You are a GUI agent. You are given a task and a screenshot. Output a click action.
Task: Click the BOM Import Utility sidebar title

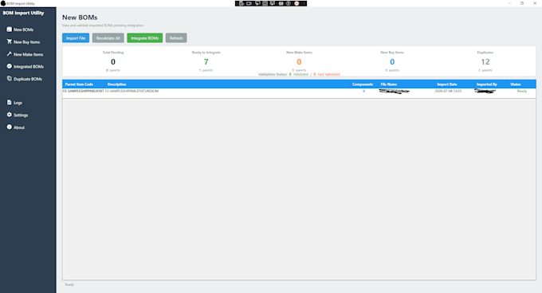[23, 13]
